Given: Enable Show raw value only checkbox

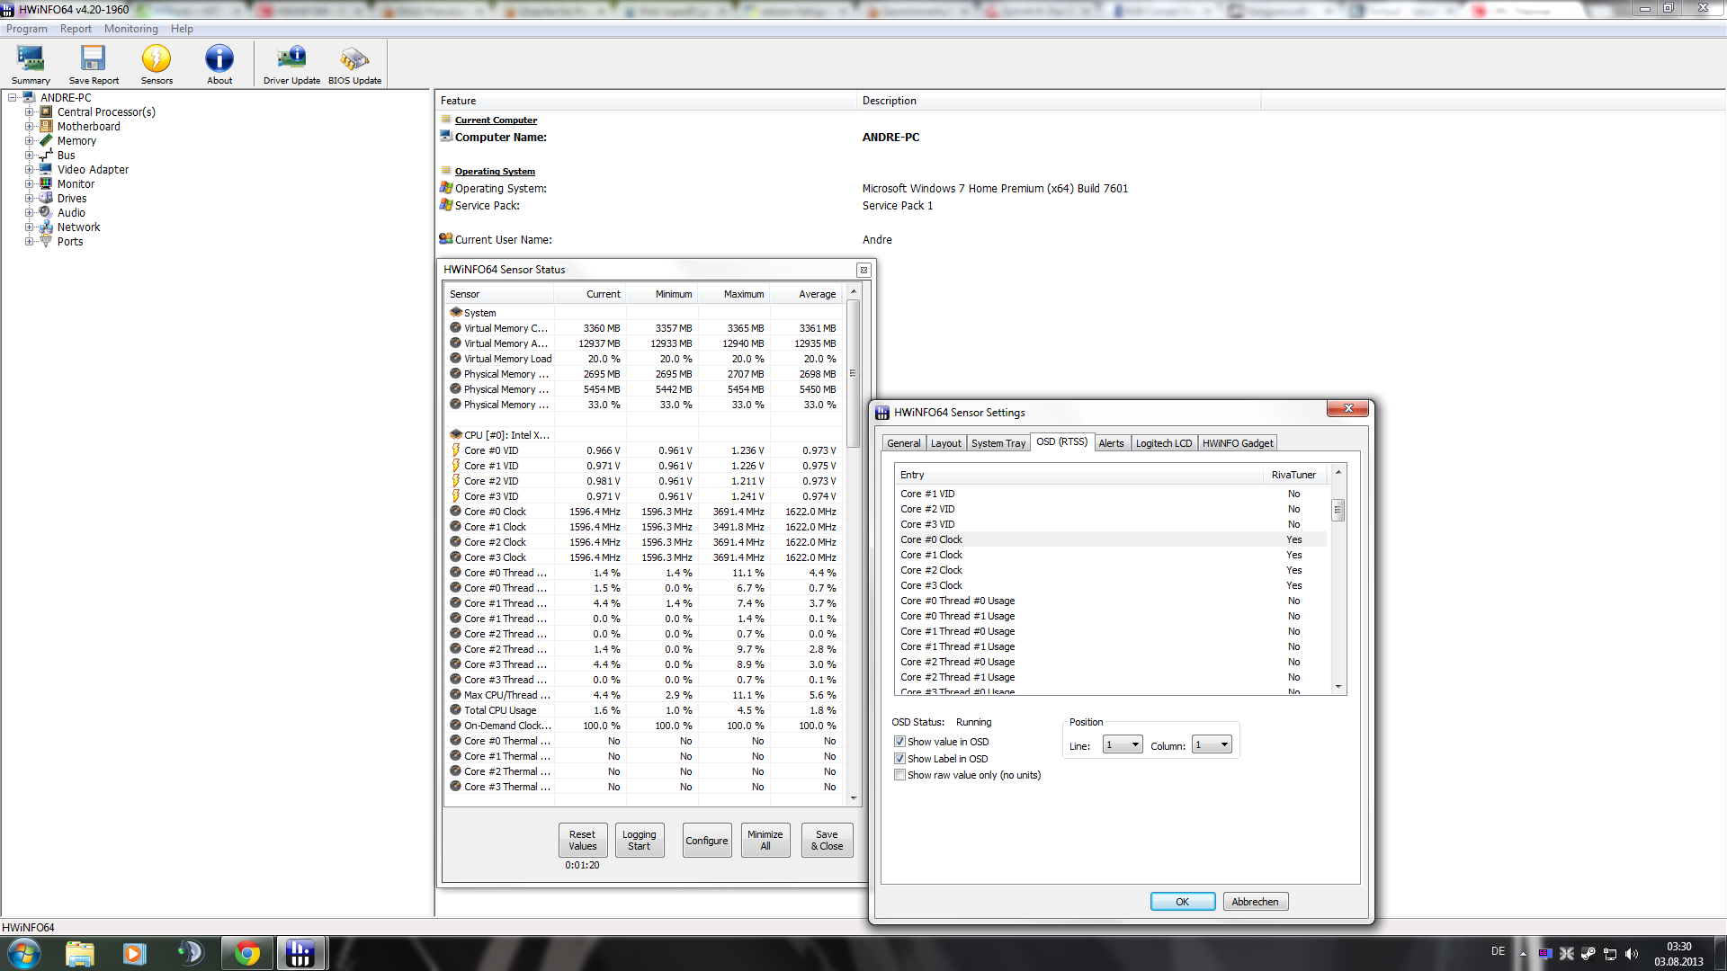Looking at the screenshot, I should 899,775.
